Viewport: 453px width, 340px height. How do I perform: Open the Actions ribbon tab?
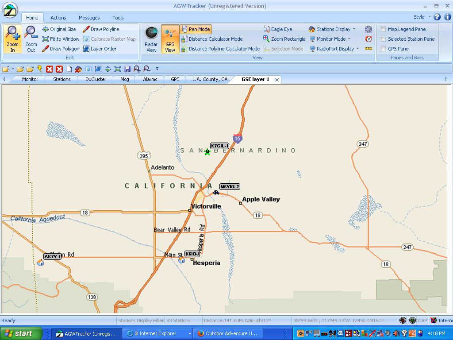click(x=58, y=18)
